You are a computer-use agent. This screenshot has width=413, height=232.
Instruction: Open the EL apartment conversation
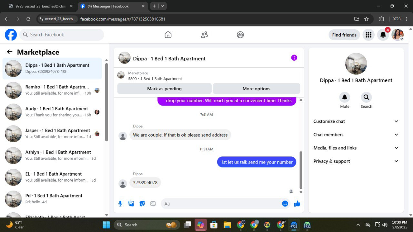click(52, 177)
